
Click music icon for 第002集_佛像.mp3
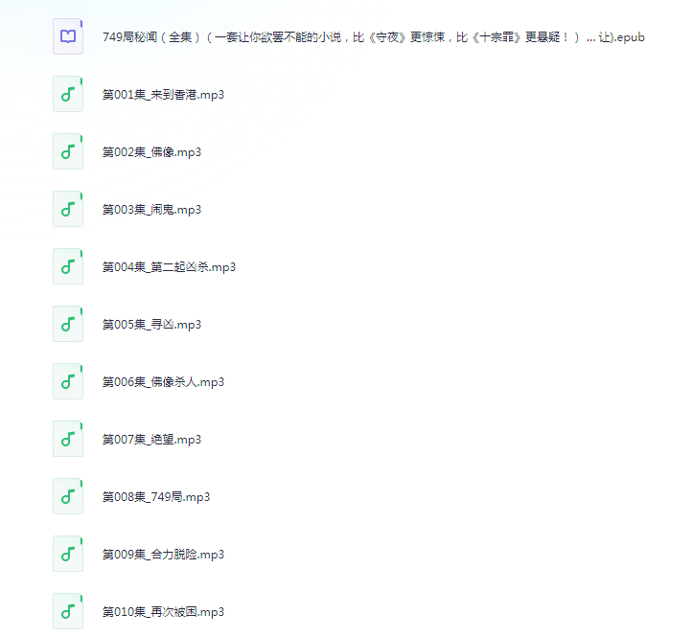click(68, 151)
